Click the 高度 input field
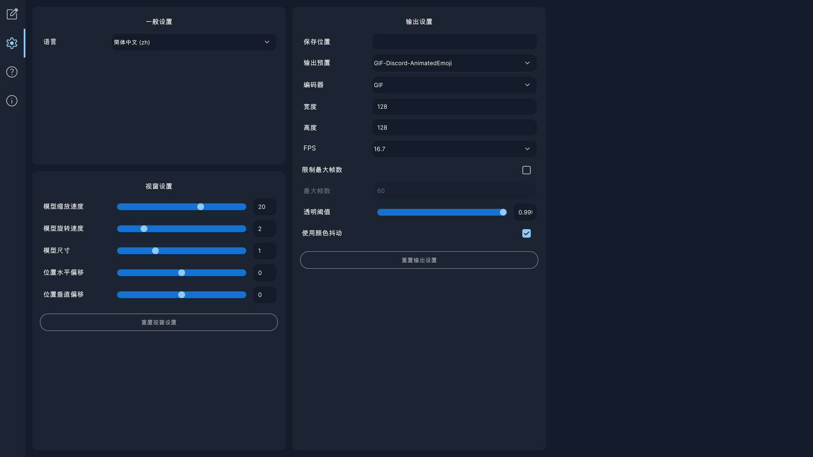Viewport: 813px width, 457px height. click(454, 127)
